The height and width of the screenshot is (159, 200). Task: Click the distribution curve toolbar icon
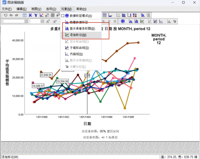(x=169, y=21)
